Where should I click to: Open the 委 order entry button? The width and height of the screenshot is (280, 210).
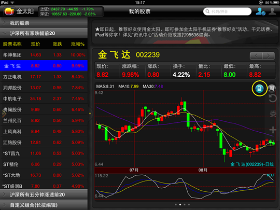273,114
